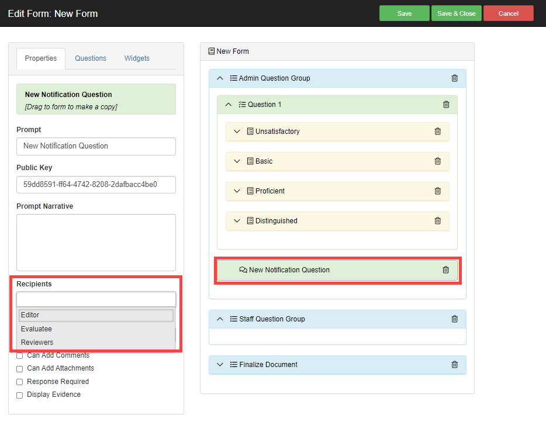Click into the Prompt Narrative text area

tap(96, 243)
